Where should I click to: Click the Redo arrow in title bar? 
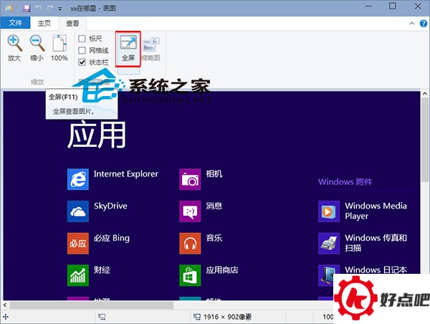[49, 9]
